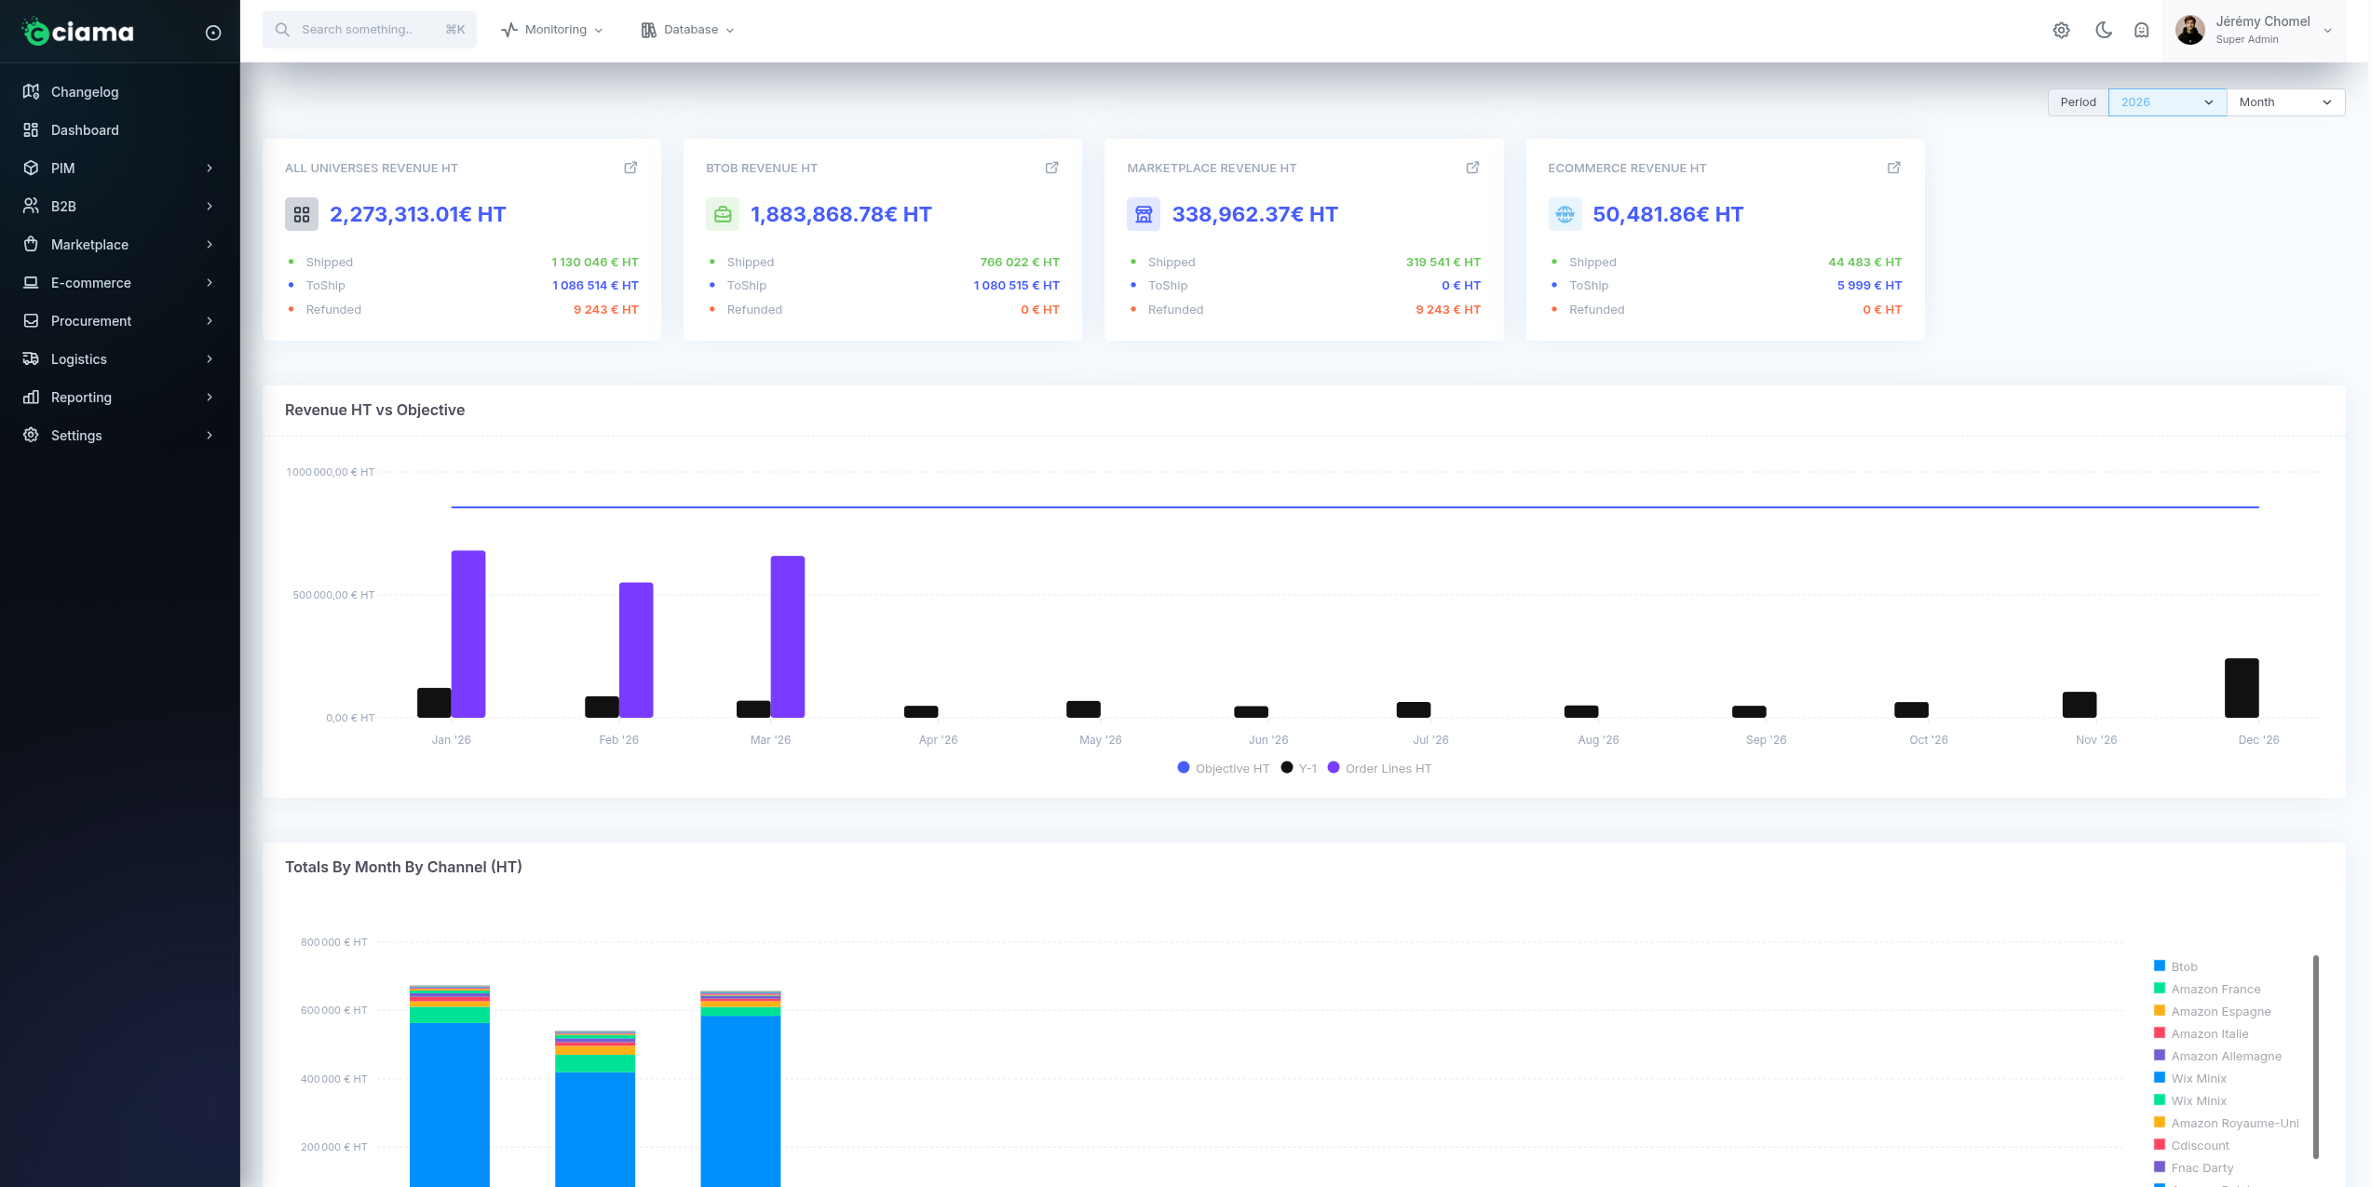
Task: Open top bar settings gear icon
Action: click(x=2062, y=30)
